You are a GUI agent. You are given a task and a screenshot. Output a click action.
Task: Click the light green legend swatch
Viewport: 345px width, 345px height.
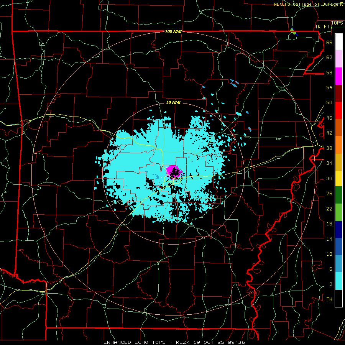[x=338, y=212]
